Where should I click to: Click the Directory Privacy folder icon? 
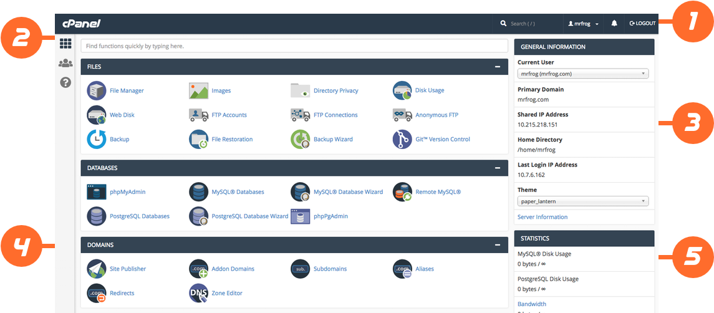(300, 90)
